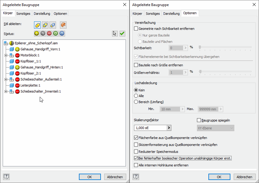Pick the third Stil ableiten style icon
The width and height of the screenshot is (259, 183).
[x=52, y=25]
